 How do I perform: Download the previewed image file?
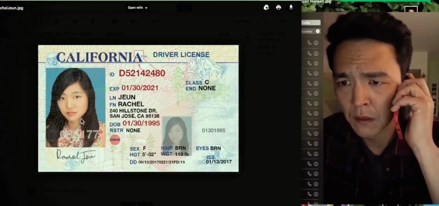pyautogui.click(x=291, y=7)
